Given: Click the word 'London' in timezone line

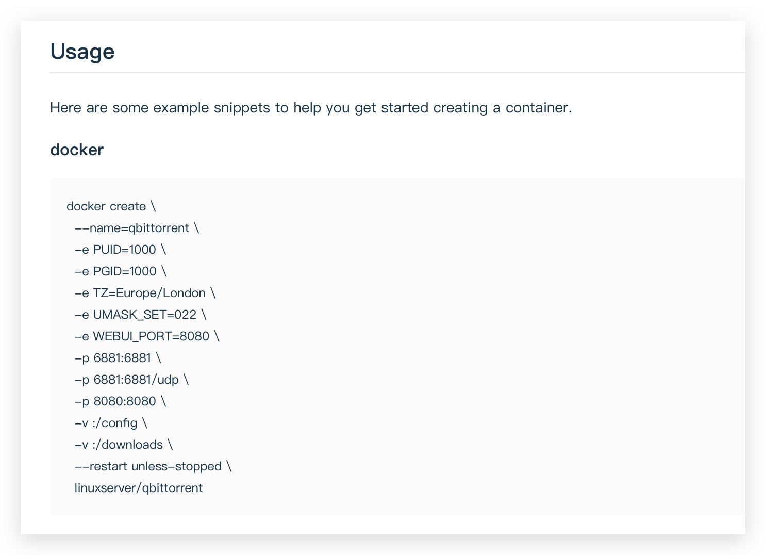Looking at the screenshot, I should (184, 293).
